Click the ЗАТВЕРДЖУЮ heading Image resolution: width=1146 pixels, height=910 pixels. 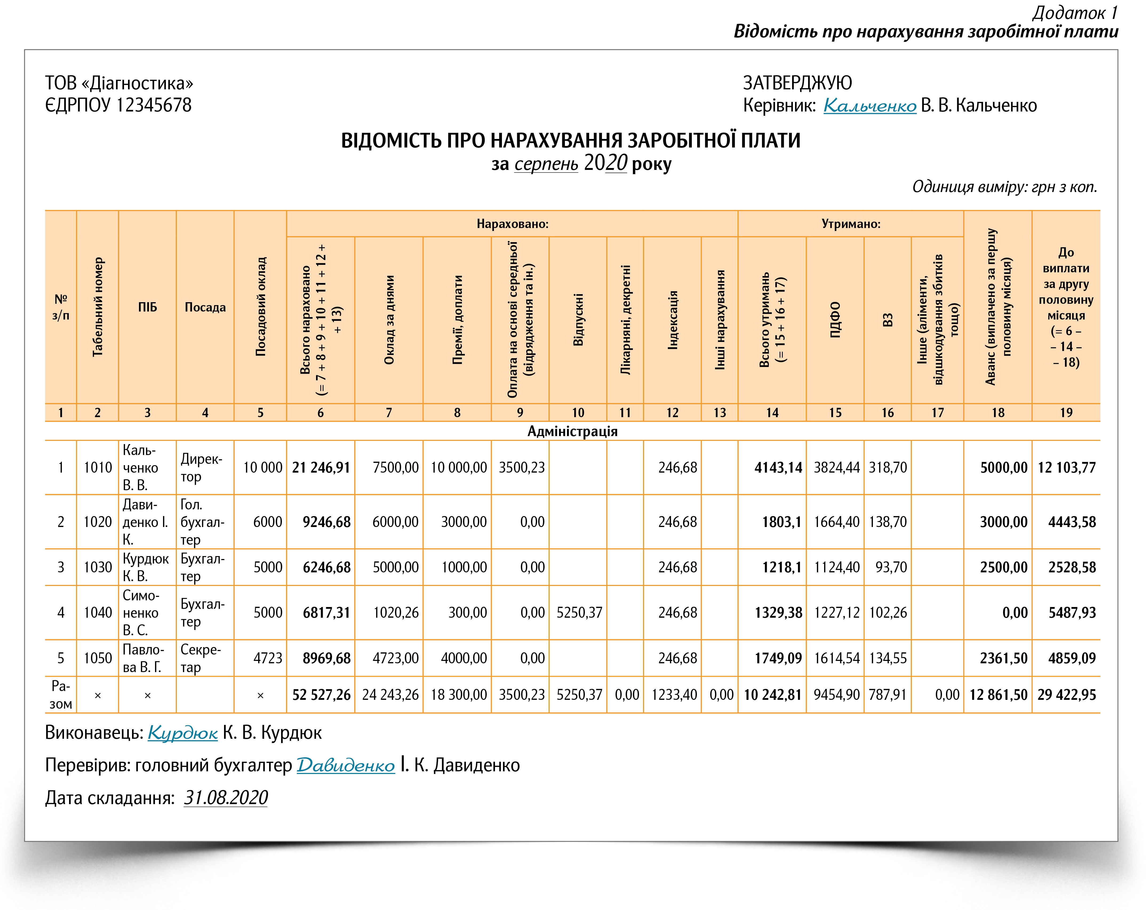797,83
